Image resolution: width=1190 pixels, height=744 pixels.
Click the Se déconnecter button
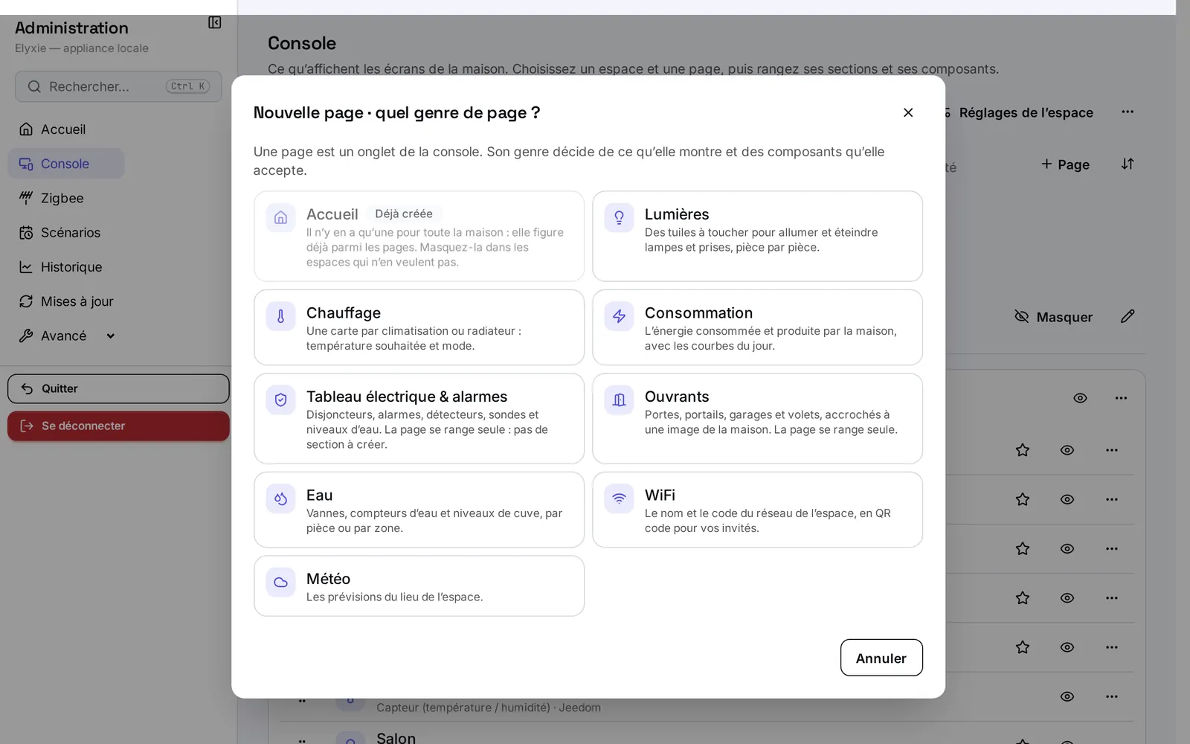point(118,426)
